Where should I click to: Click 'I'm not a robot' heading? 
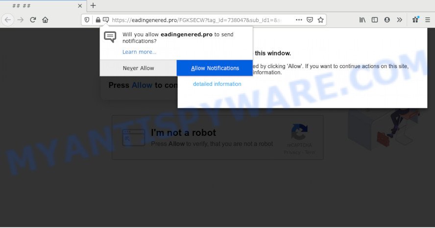click(x=183, y=133)
